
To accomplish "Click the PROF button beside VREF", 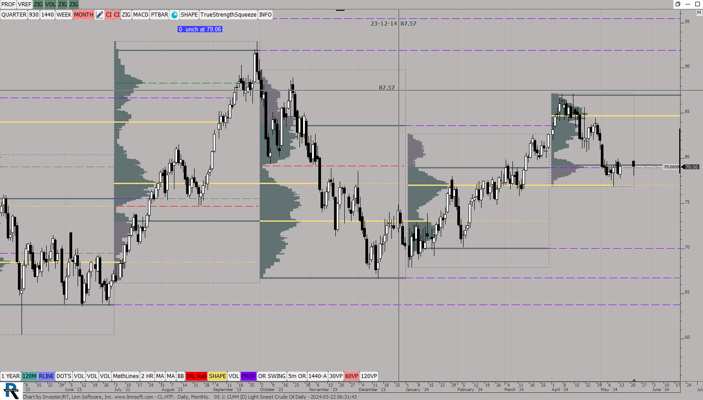I will click(x=8, y=4).
